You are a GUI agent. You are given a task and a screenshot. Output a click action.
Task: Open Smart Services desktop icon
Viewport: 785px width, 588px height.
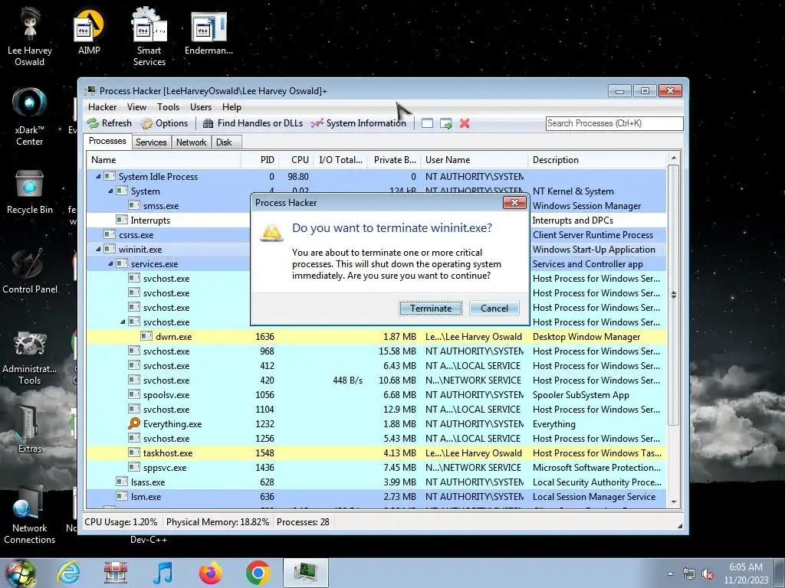149,38
